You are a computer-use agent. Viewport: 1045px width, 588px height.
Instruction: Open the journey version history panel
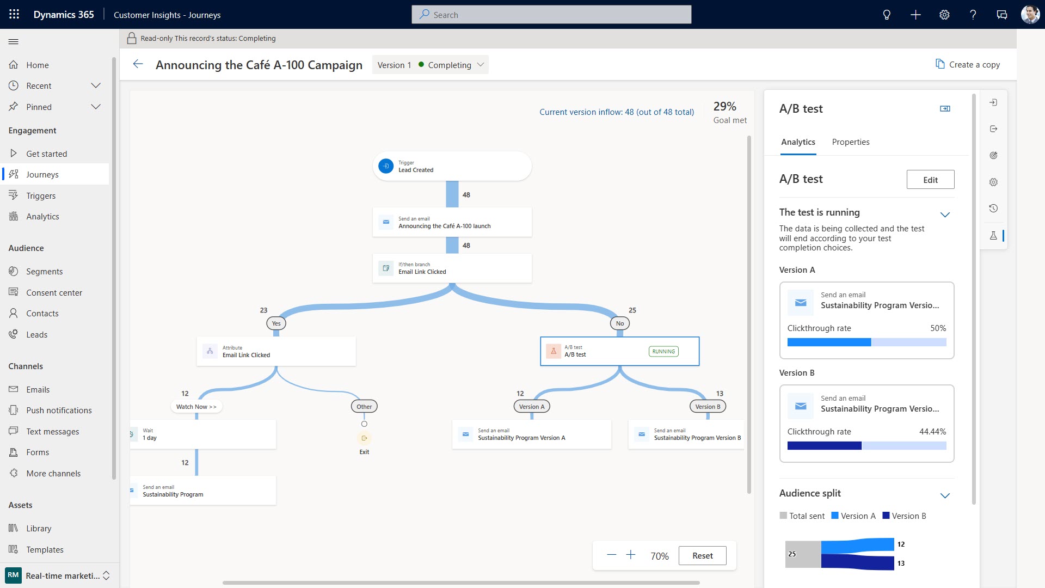(x=993, y=208)
